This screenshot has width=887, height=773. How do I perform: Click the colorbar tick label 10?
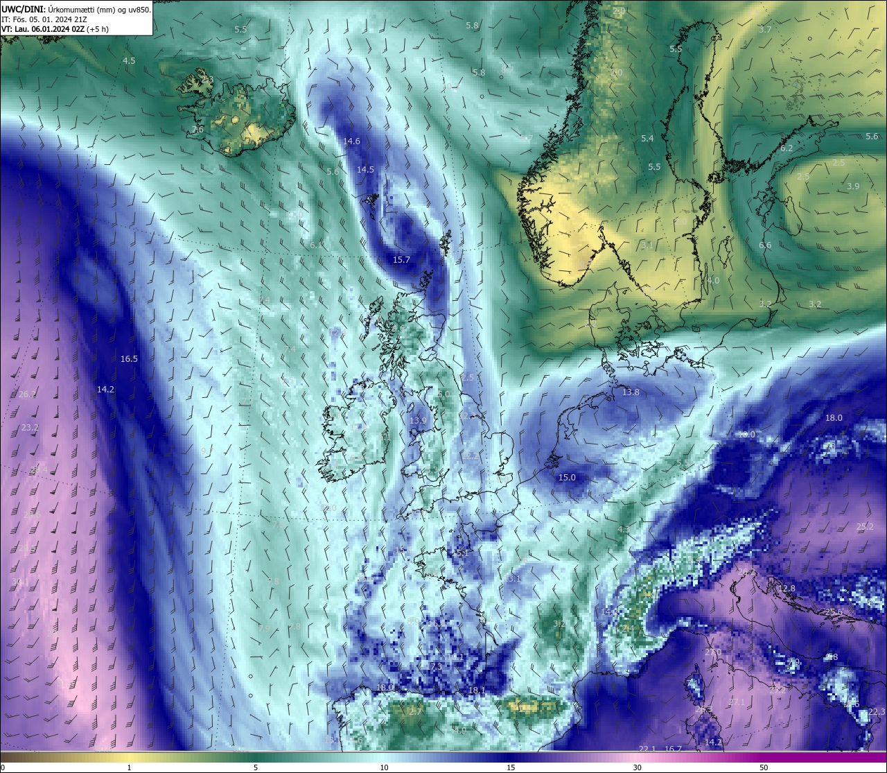pos(383,767)
